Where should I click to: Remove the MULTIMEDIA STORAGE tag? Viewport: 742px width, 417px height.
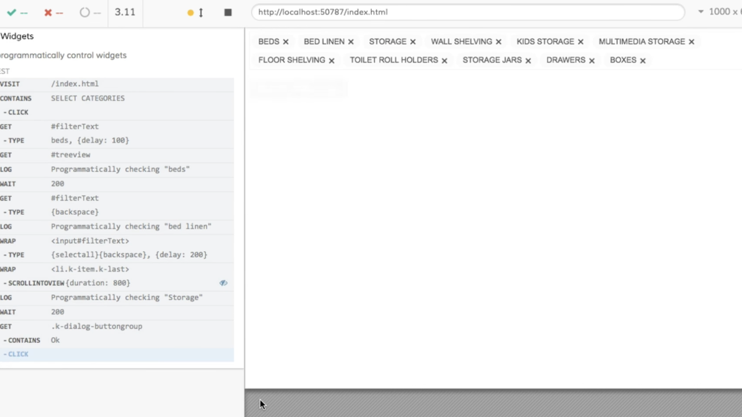pos(691,42)
